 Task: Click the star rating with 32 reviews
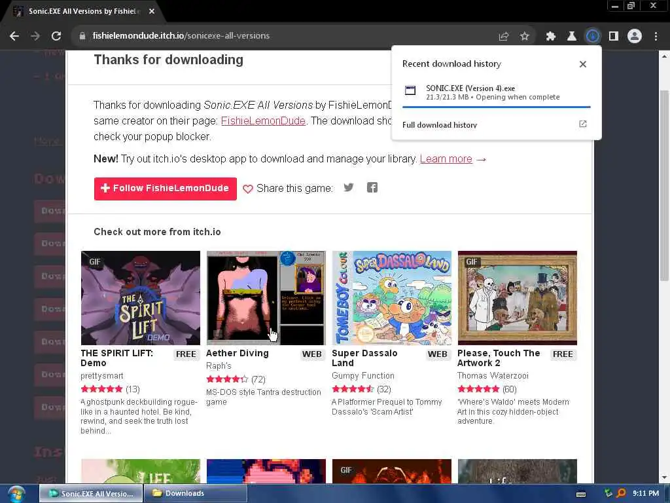pos(361,389)
